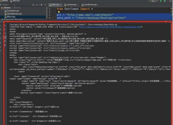Click the 'from Gentleman import *' code line
The image size is (173, 125).
point(75,9)
